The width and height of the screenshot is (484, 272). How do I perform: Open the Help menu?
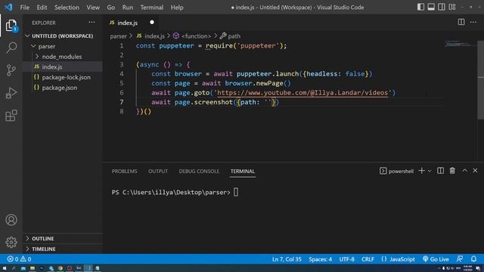pos(177,7)
